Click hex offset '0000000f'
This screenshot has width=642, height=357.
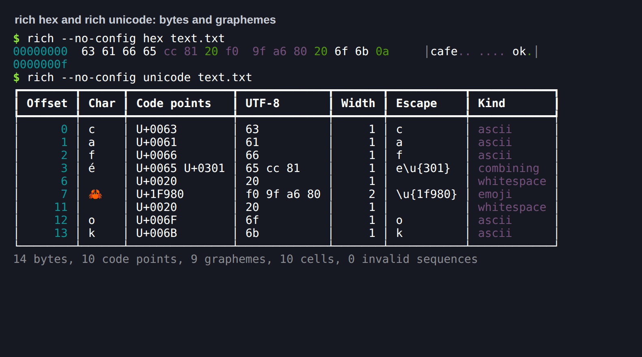pyautogui.click(x=40, y=65)
